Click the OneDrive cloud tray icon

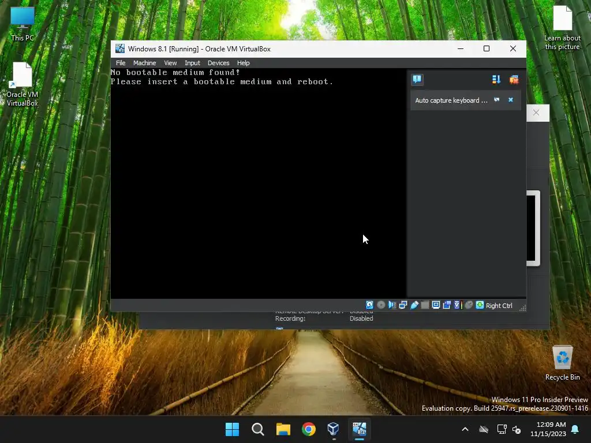click(484, 429)
